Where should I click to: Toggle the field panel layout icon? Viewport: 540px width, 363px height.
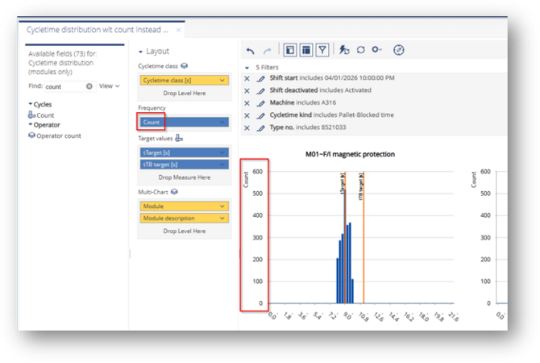(290, 50)
